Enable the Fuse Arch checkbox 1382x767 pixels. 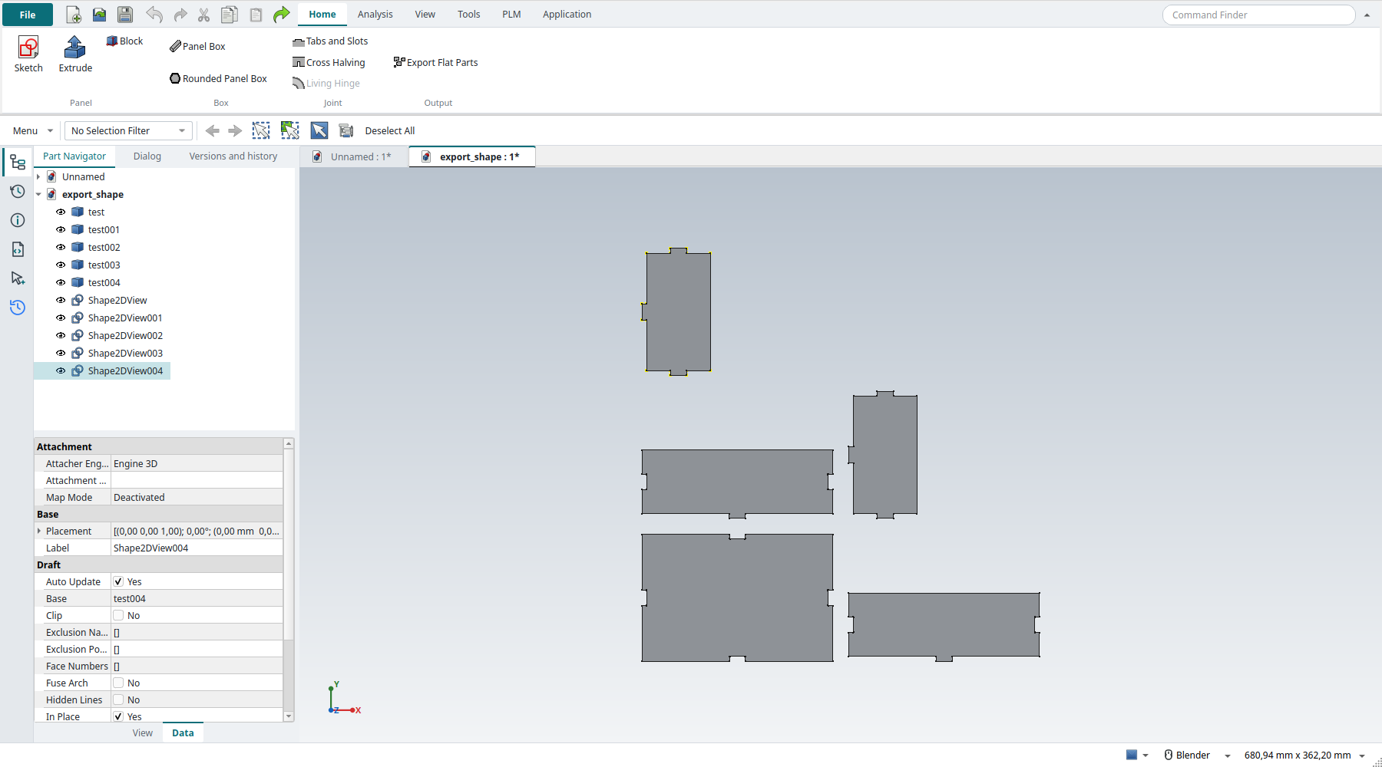point(118,683)
